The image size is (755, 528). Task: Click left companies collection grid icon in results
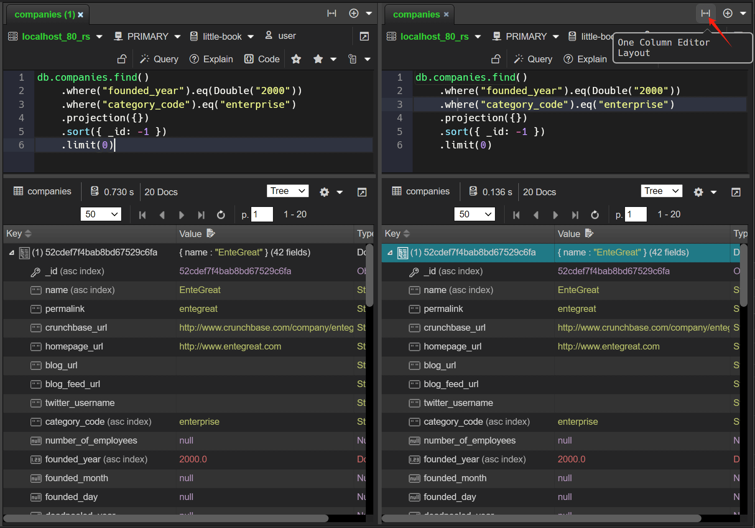[x=18, y=191]
